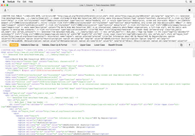Image resolution: width=195 pixels, height=136 pixels.
Task: Open the File menu
Action: coord(19,2)
